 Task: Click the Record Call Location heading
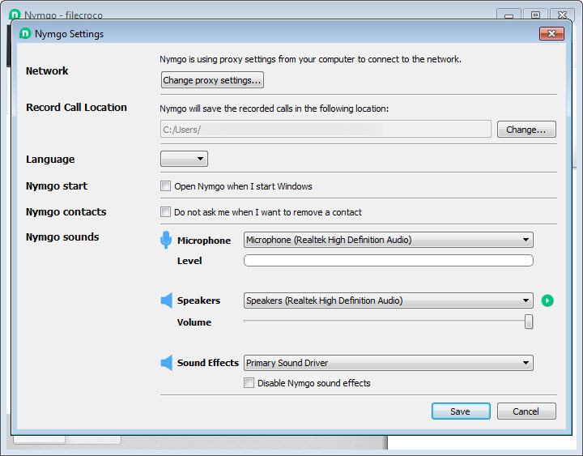(x=76, y=108)
